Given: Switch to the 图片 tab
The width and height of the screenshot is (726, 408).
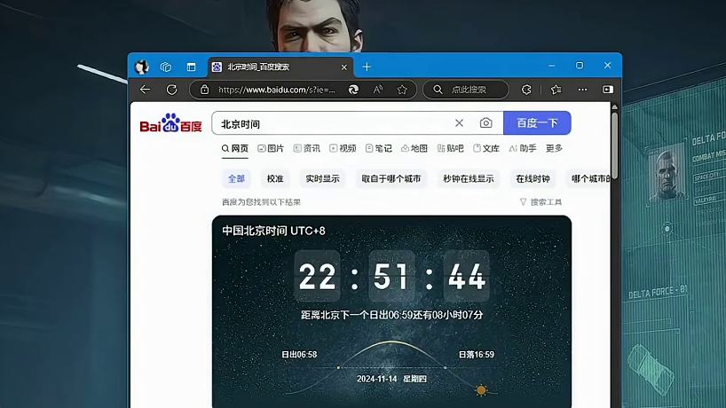Looking at the screenshot, I should [x=271, y=148].
